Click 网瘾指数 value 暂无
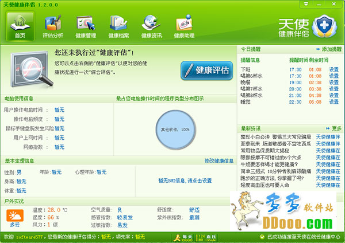The width and height of the screenshot is (345, 243). (59, 147)
